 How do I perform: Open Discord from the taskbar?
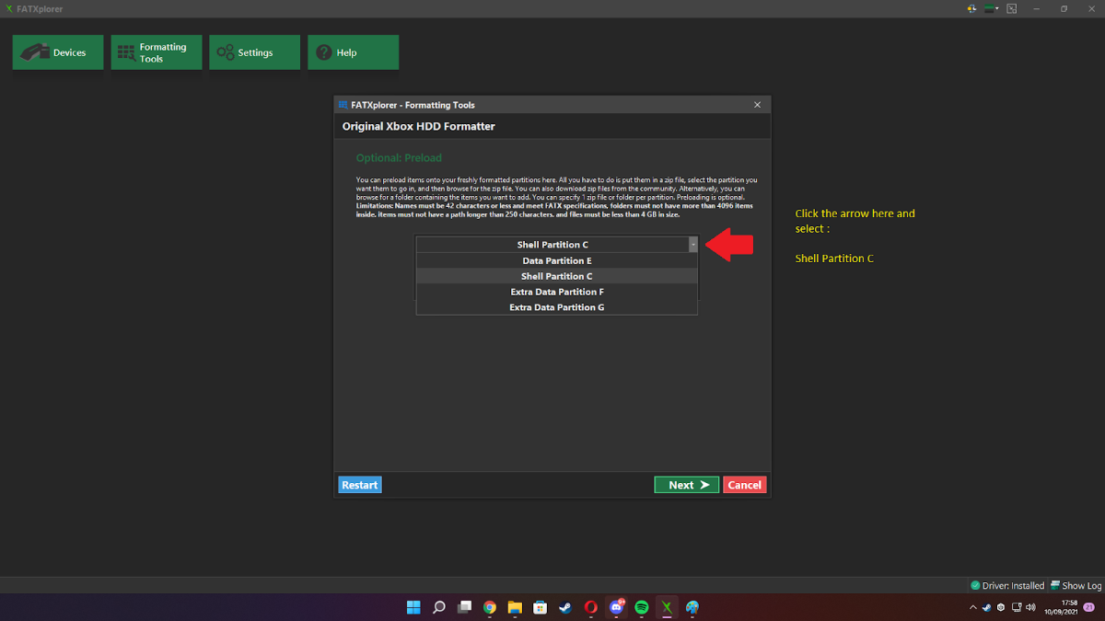(616, 607)
